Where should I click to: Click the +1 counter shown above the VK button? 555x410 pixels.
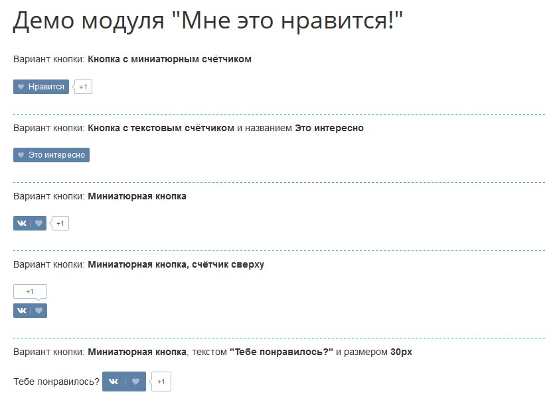29,291
